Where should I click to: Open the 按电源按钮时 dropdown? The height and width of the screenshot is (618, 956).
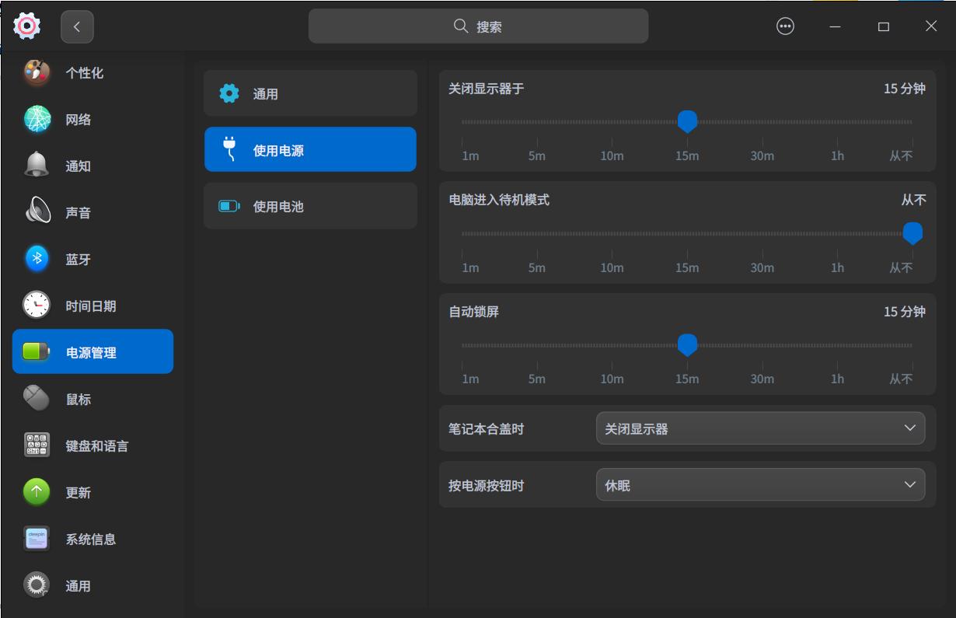pyautogui.click(x=760, y=485)
